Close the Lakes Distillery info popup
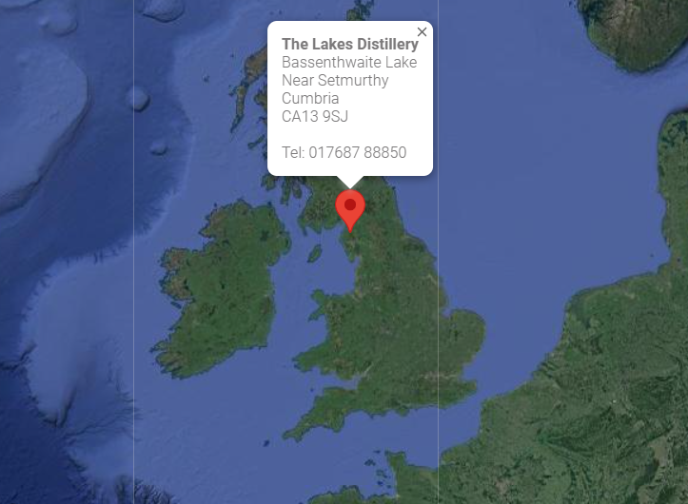Image resolution: width=688 pixels, height=504 pixels. (x=422, y=32)
